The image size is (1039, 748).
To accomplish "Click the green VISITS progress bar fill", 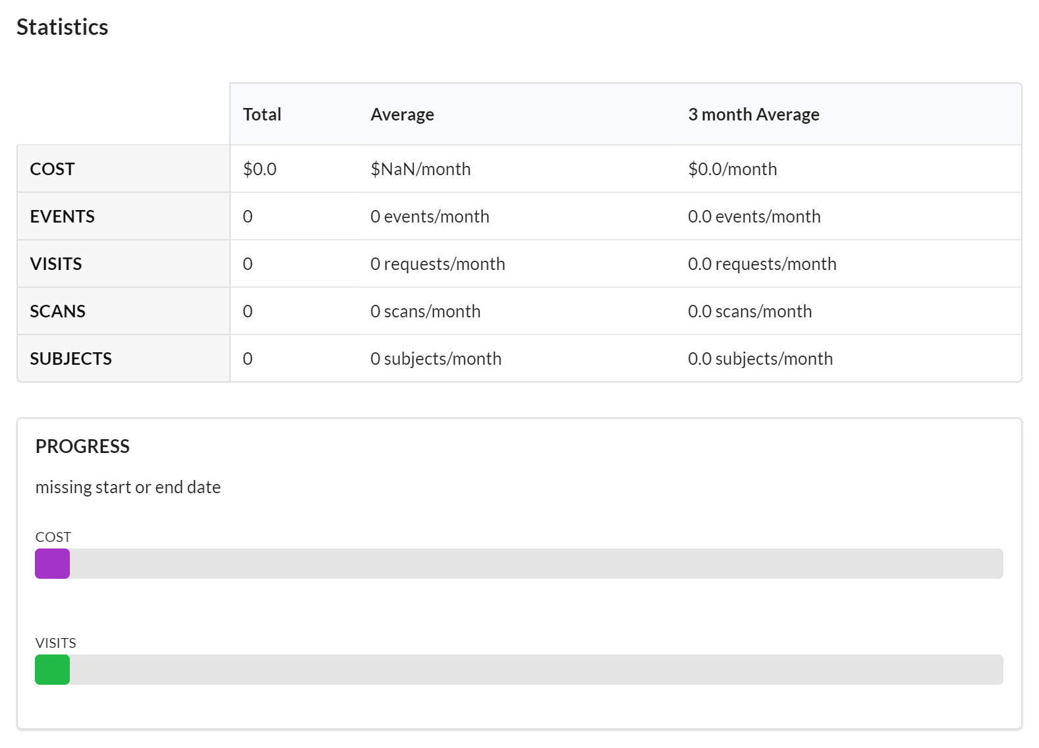I will [52, 670].
